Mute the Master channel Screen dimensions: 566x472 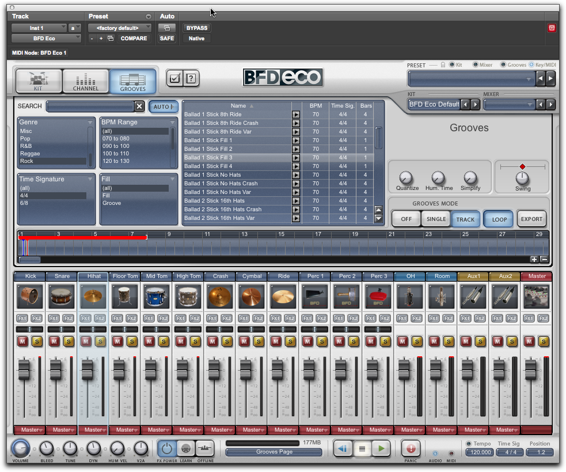(x=529, y=341)
